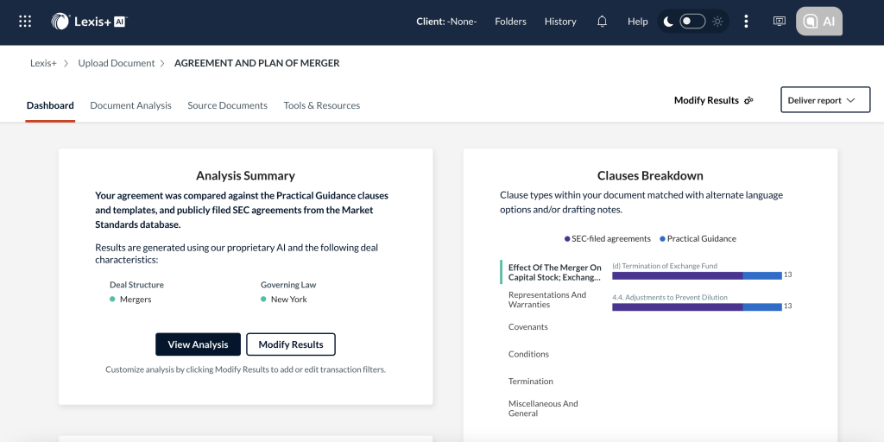The image size is (884, 442).
Task: Click Modify Results button in summary card
Action: [x=291, y=344]
